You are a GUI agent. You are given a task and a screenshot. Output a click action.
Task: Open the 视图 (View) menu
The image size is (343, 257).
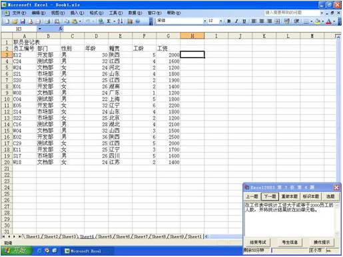point(58,13)
